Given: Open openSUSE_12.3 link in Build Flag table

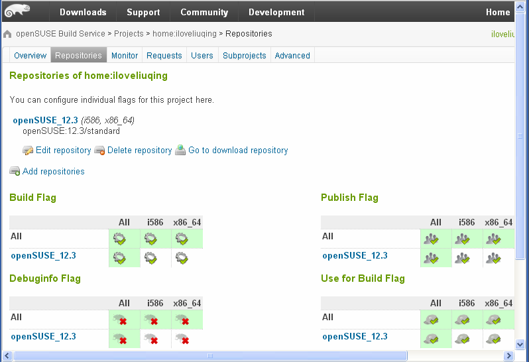Looking at the screenshot, I should [44, 255].
